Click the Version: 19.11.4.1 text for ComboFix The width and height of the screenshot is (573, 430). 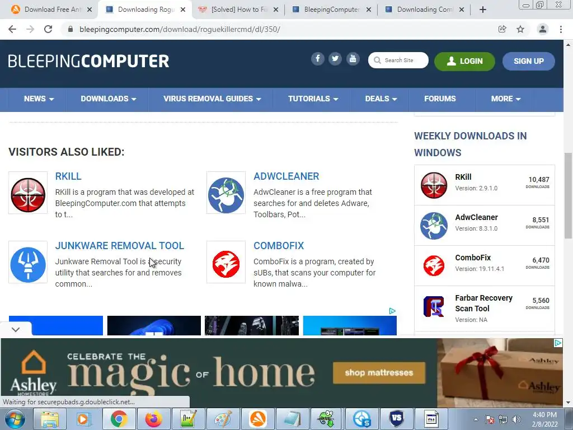[x=480, y=269]
